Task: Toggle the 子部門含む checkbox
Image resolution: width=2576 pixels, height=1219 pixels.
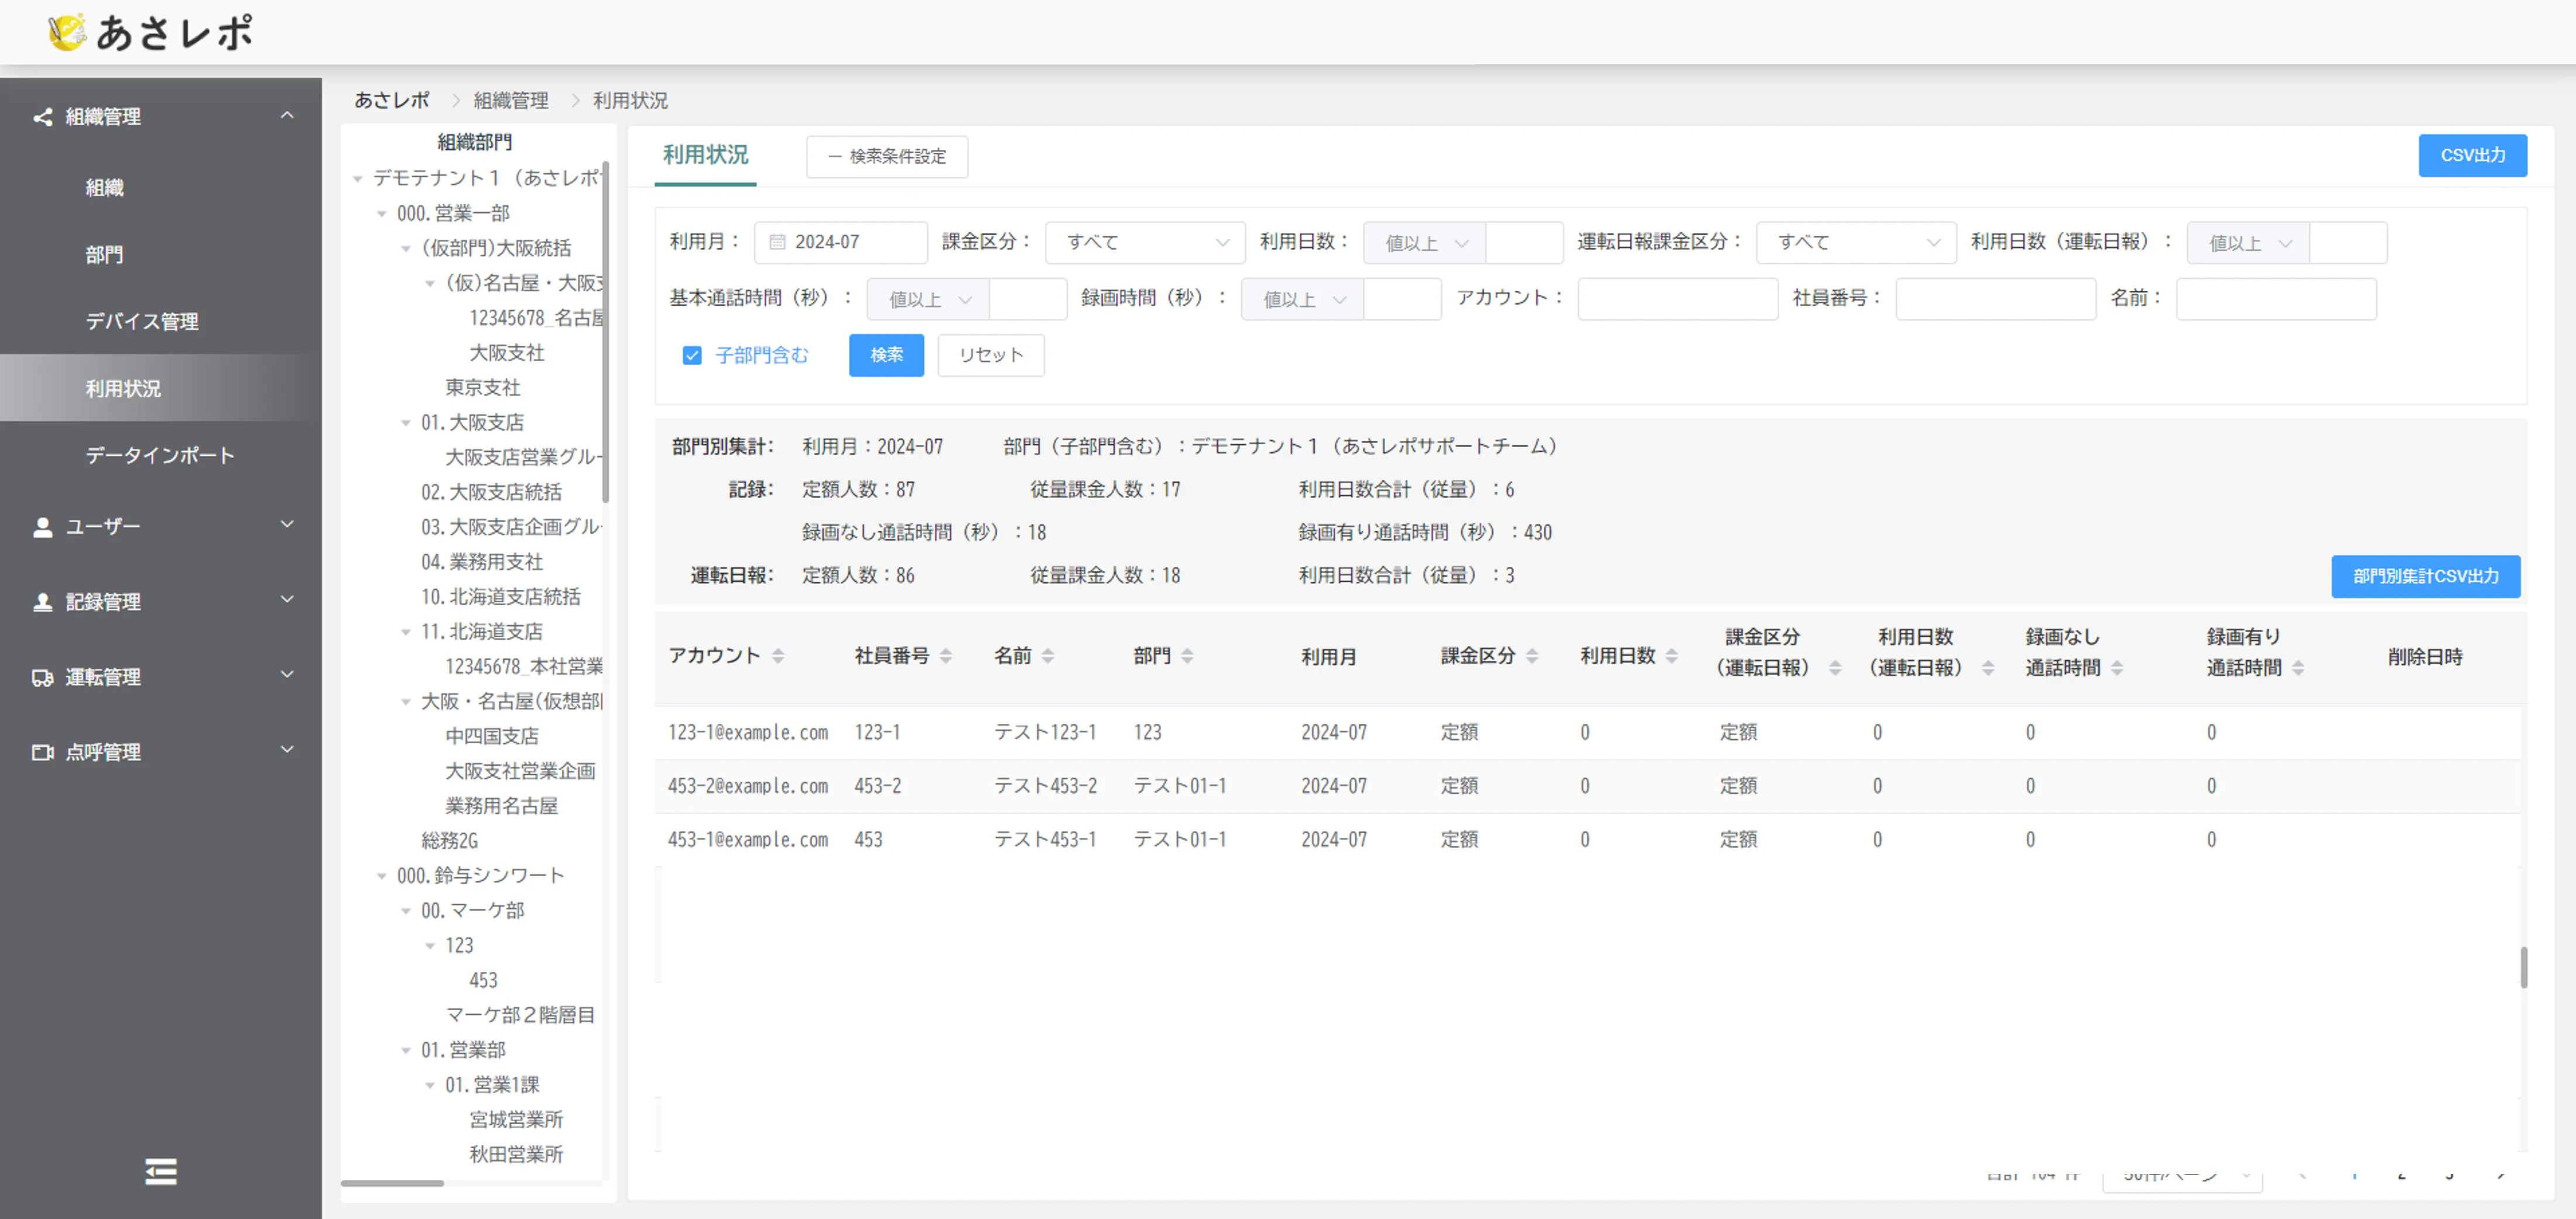Action: [691, 356]
